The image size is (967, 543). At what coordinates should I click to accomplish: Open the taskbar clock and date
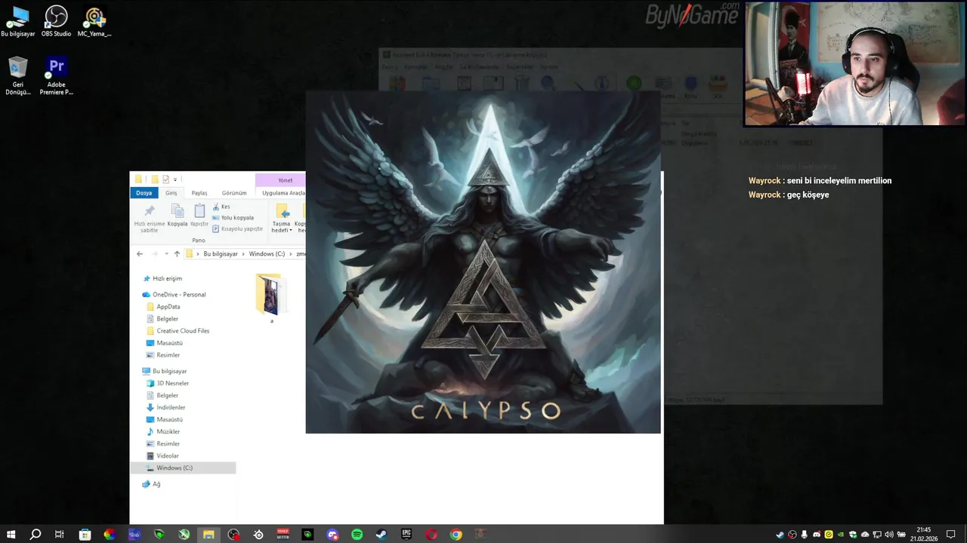[x=923, y=535]
